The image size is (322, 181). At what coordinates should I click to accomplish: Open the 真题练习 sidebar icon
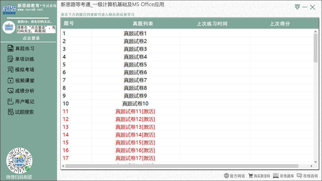(10, 49)
